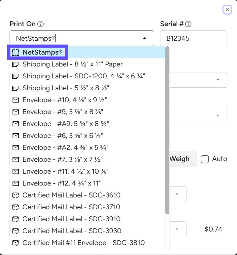Close the dialog with the X button
Screen dimensions: 237x255
[x=227, y=10]
